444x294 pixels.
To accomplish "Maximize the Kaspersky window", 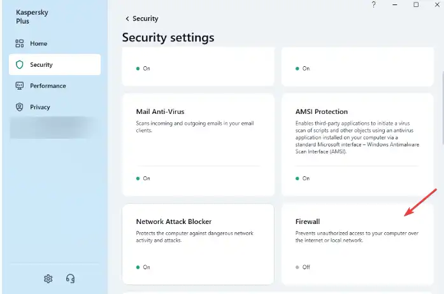I will pyautogui.click(x=416, y=4).
